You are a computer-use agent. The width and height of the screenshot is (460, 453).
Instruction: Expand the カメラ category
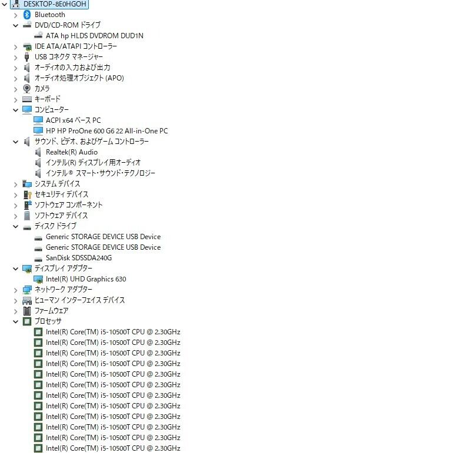pyautogui.click(x=15, y=89)
